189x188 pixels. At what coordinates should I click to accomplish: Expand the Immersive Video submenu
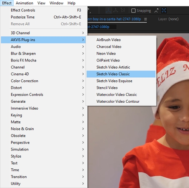coord(43,108)
